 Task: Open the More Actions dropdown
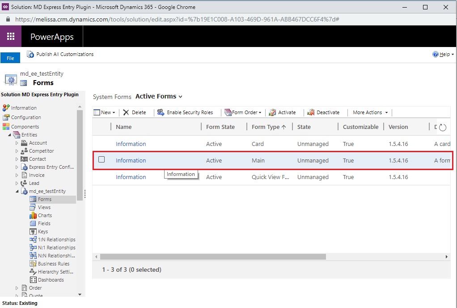(370, 112)
